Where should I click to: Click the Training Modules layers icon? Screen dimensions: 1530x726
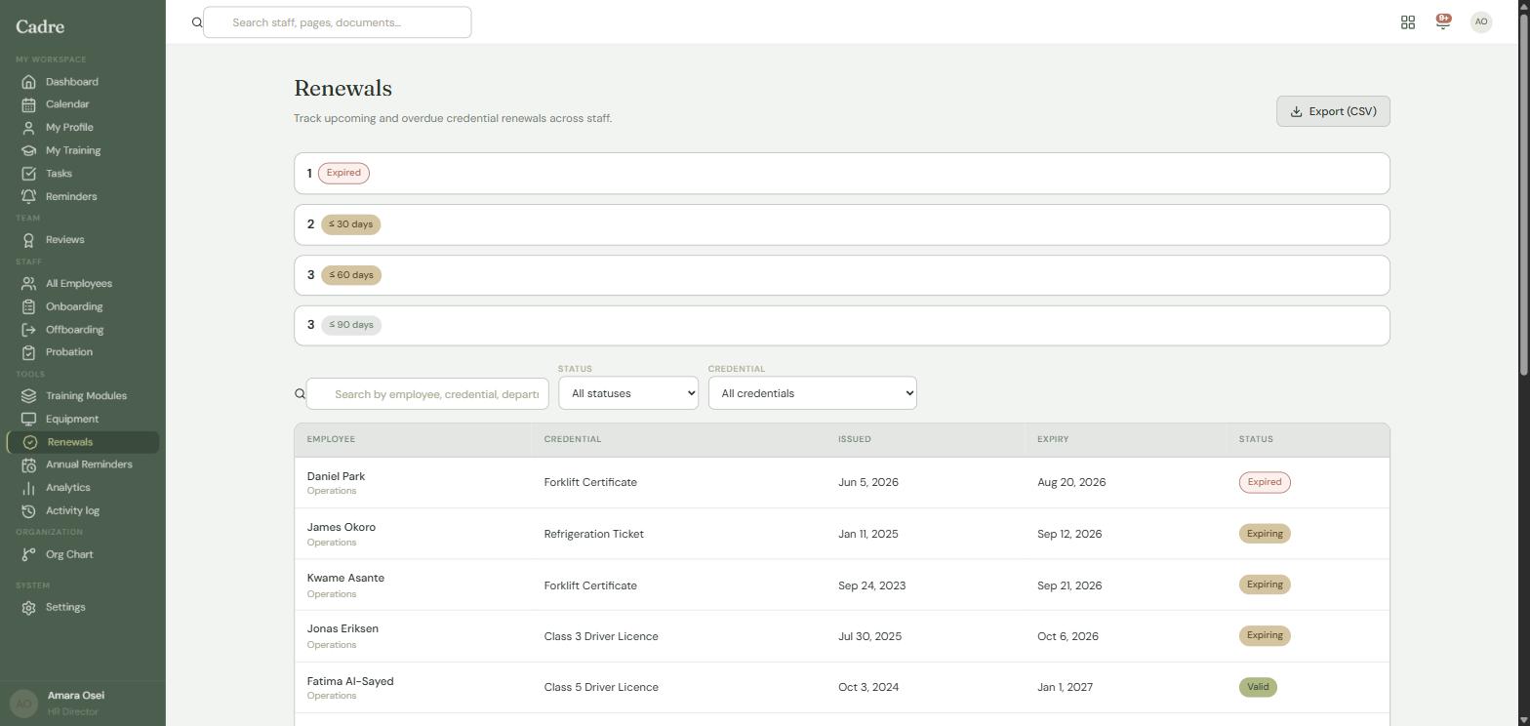click(x=28, y=396)
